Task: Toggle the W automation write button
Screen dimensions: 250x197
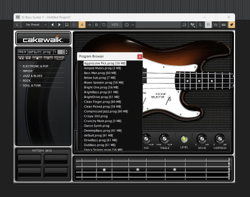Action: click(x=216, y=25)
